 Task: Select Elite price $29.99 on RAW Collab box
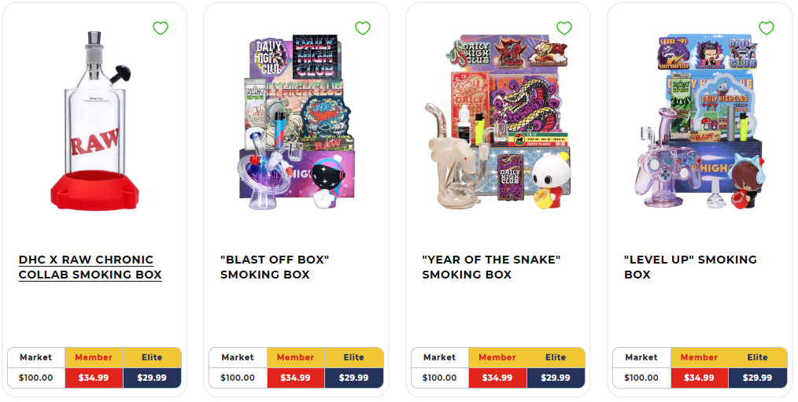click(152, 378)
